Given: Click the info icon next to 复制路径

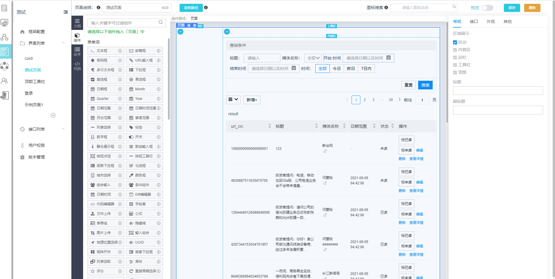Looking at the screenshot, I should coord(206,8).
